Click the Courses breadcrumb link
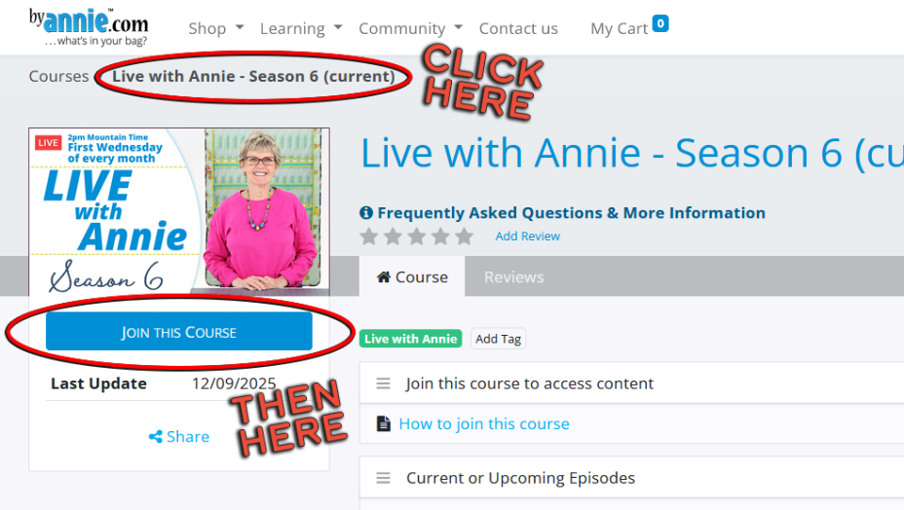Viewport: 904px width, 510px height. click(58, 76)
